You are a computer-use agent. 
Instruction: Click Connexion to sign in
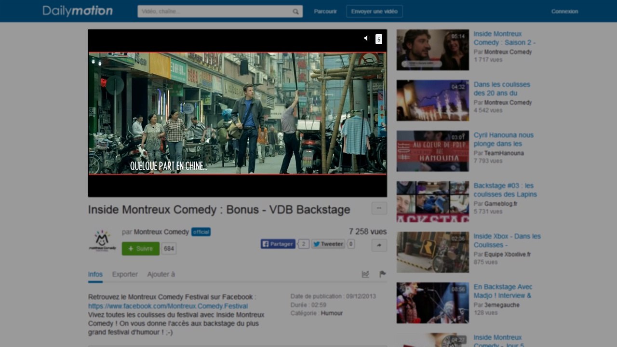point(564,12)
